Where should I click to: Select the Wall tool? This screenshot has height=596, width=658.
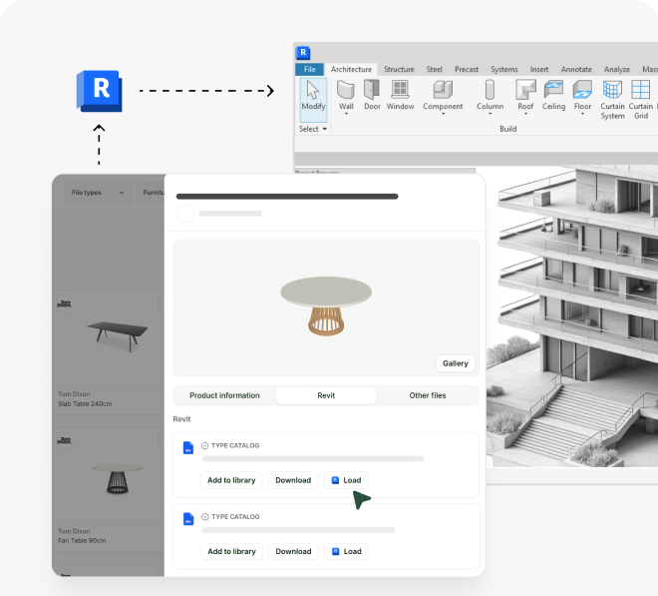pos(346,96)
